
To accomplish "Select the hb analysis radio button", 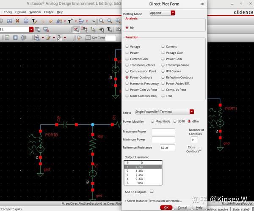I will [127, 27].
